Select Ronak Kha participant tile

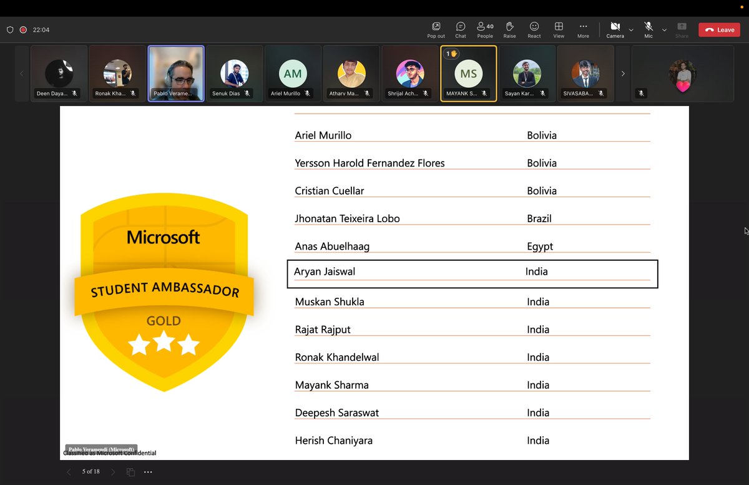(x=117, y=74)
